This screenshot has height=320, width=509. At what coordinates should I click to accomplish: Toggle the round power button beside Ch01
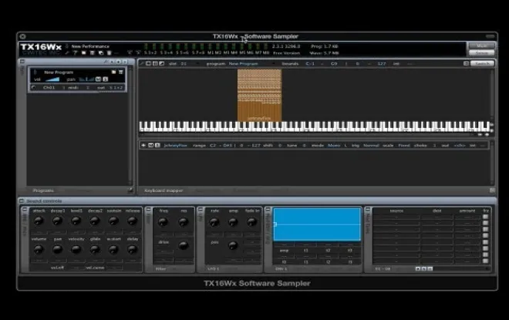33,88
